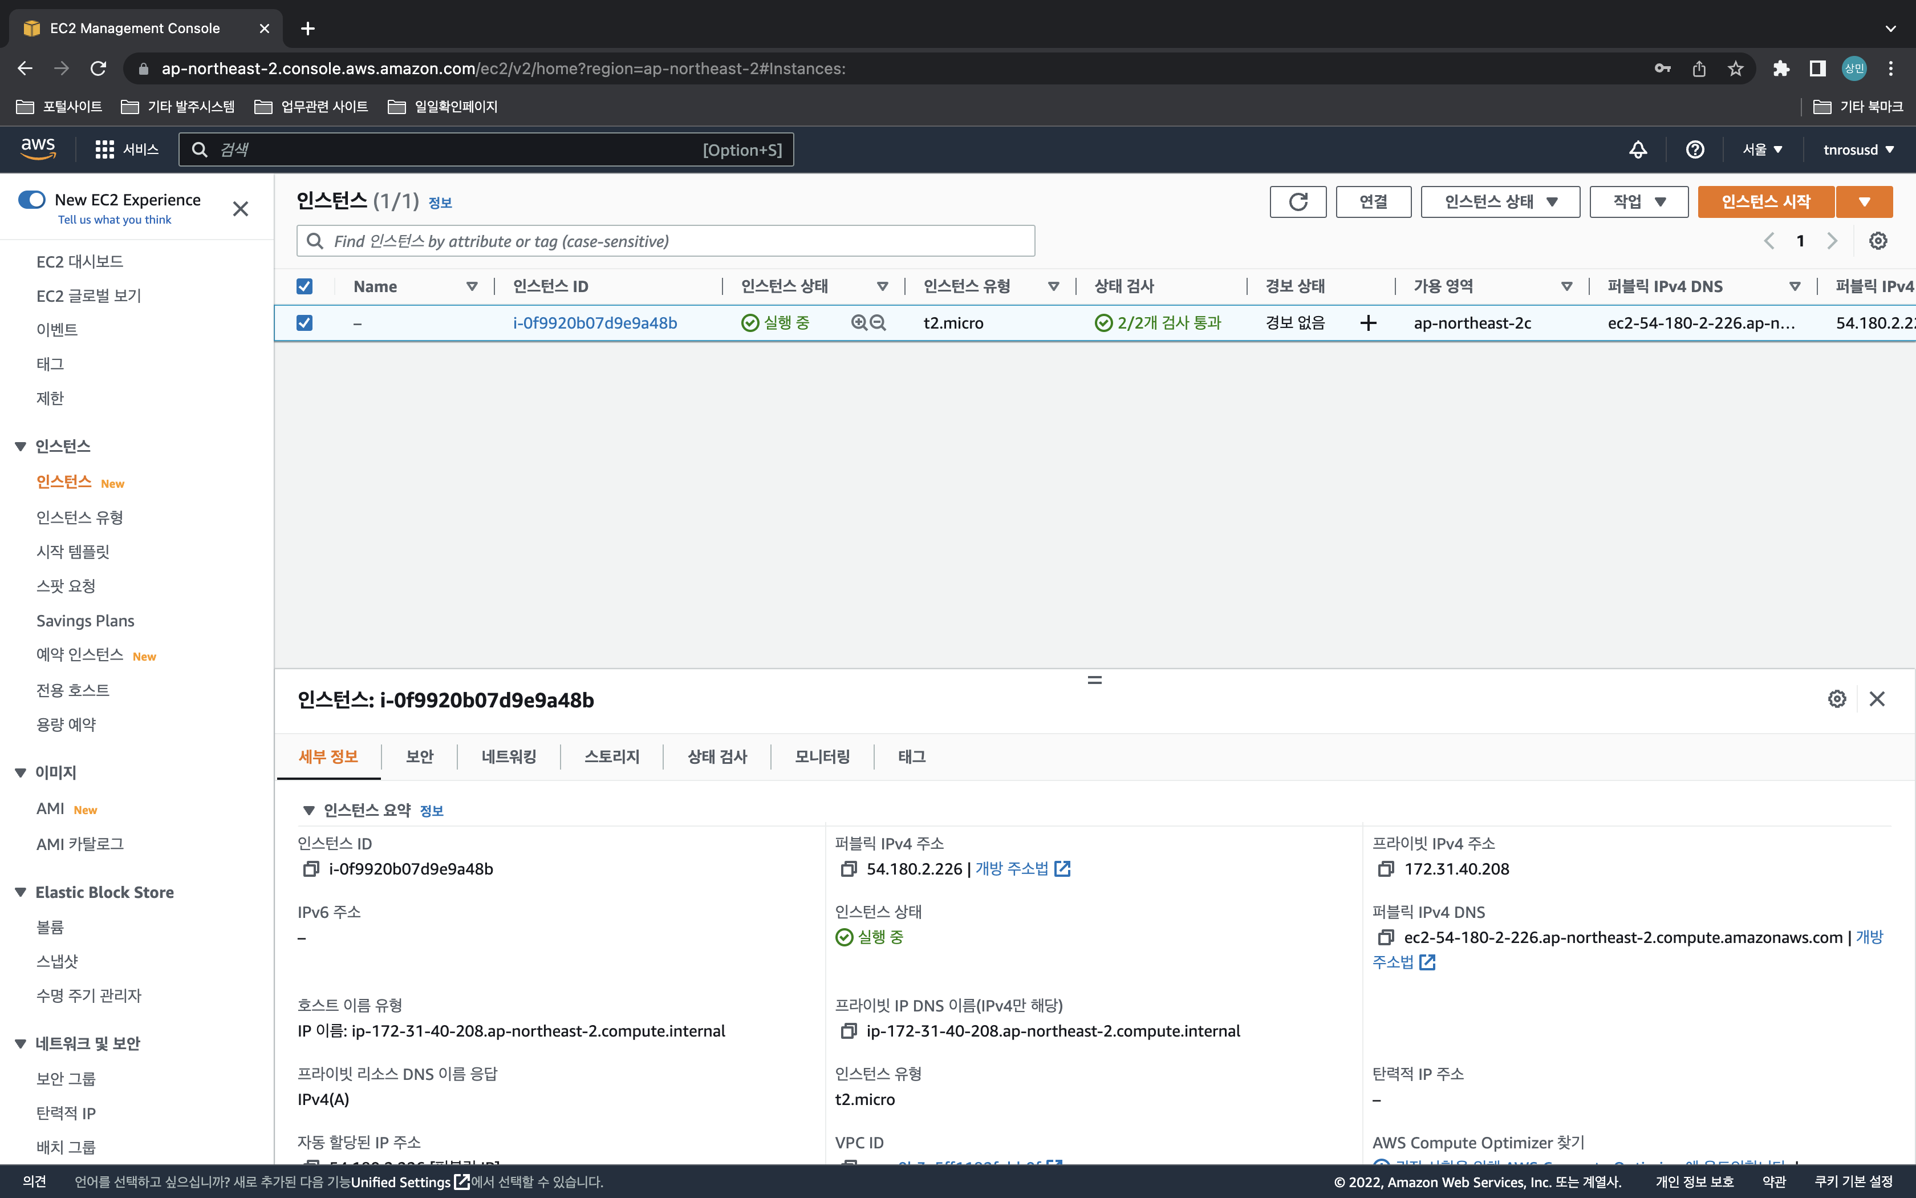The height and width of the screenshot is (1198, 1916).
Task: Uncheck instance i-0f9920b07d9e9a48b row checkbox
Action: [304, 322]
